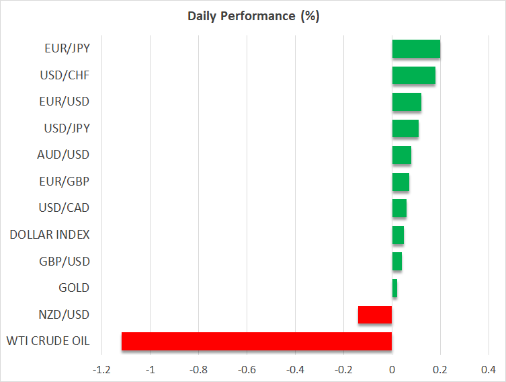
Task: Click the USD/CAD category label
Action: coord(65,208)
